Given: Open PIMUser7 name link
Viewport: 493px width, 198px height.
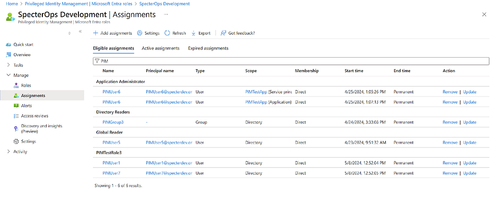Looking at the screenshot, I should click(x=111, y=173).
